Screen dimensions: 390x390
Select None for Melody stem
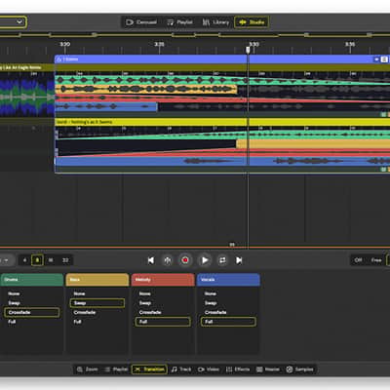[145, 293]
